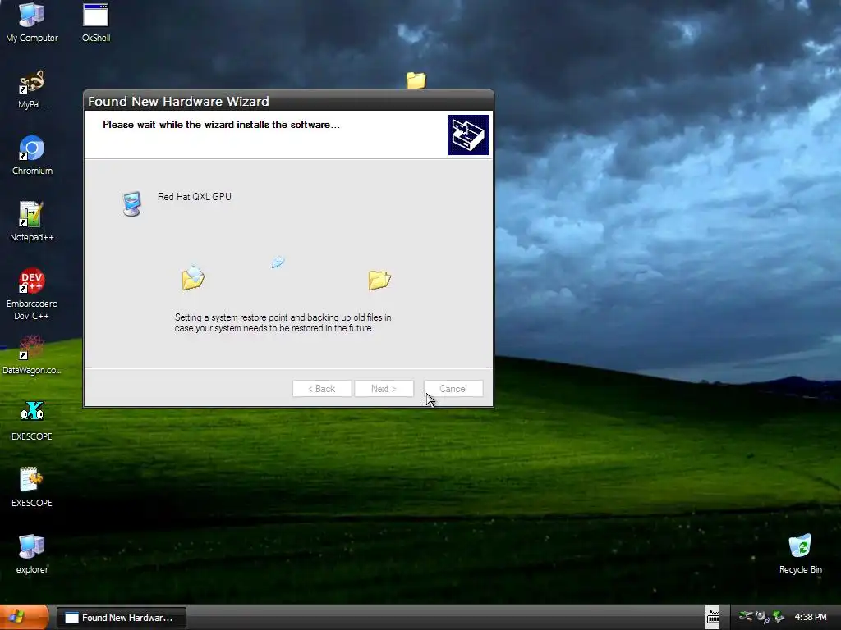Select the explorer desktop icon

coord(32,554)
